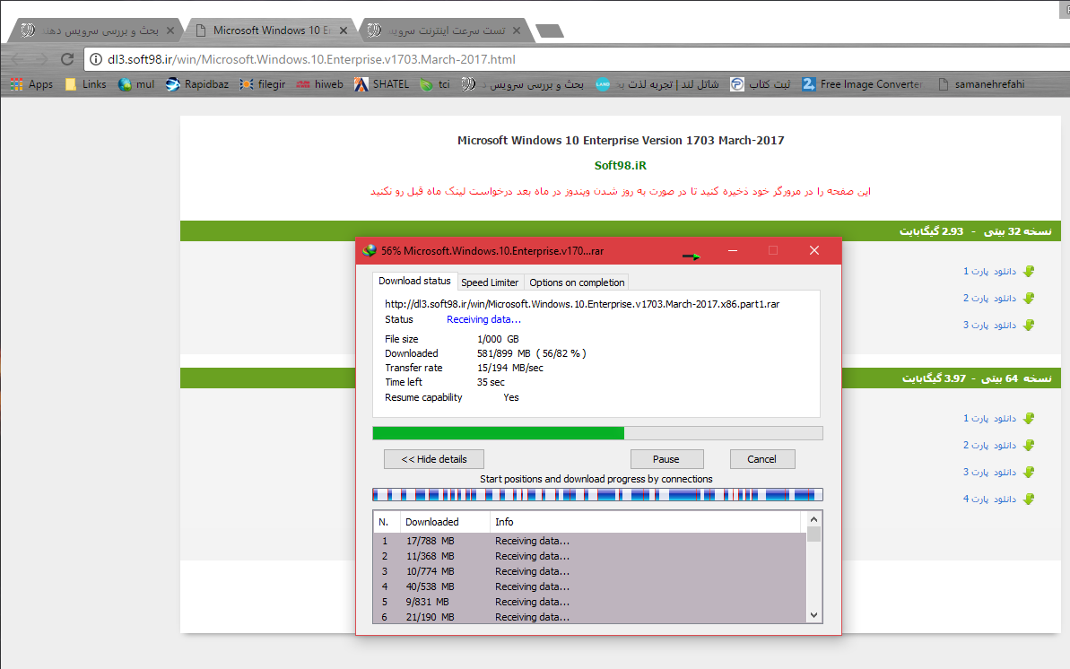Viewport: 1070px width, 669px height.
Task: Click the Downloaded column header
Action: coord(445,522)
